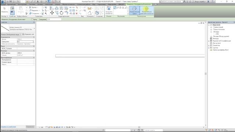Viewport: 235px width, 132px height.
Task: Open the New Generic Models filter dropdown
Action: [11, 34]
